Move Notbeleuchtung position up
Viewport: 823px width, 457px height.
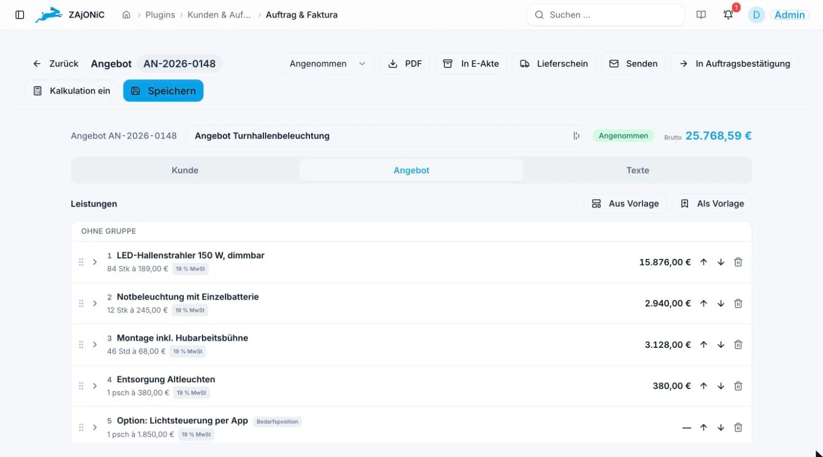[703, 303]
